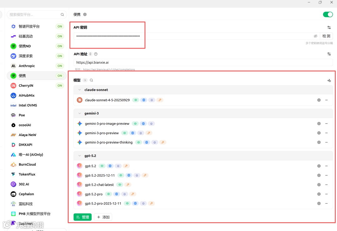Open PH8 大模型开放平台 provider
This screenshot has height=231, width=337.
point(37,214)
